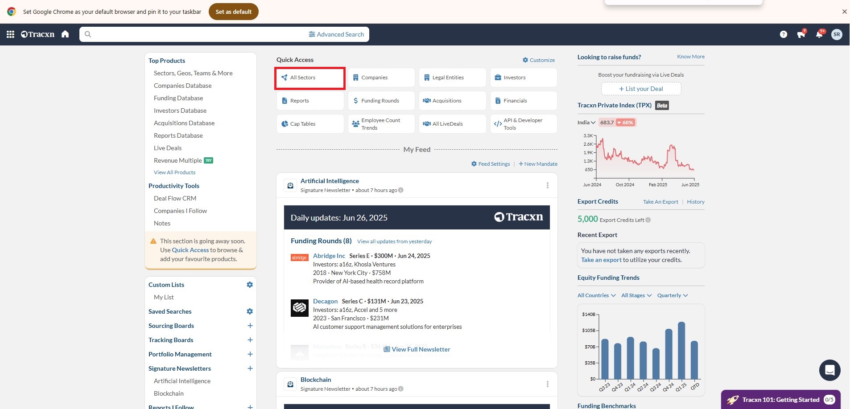
Task: Change the Quarterly period dropdown
Action: pyautogui.click(x=672, y=295)
